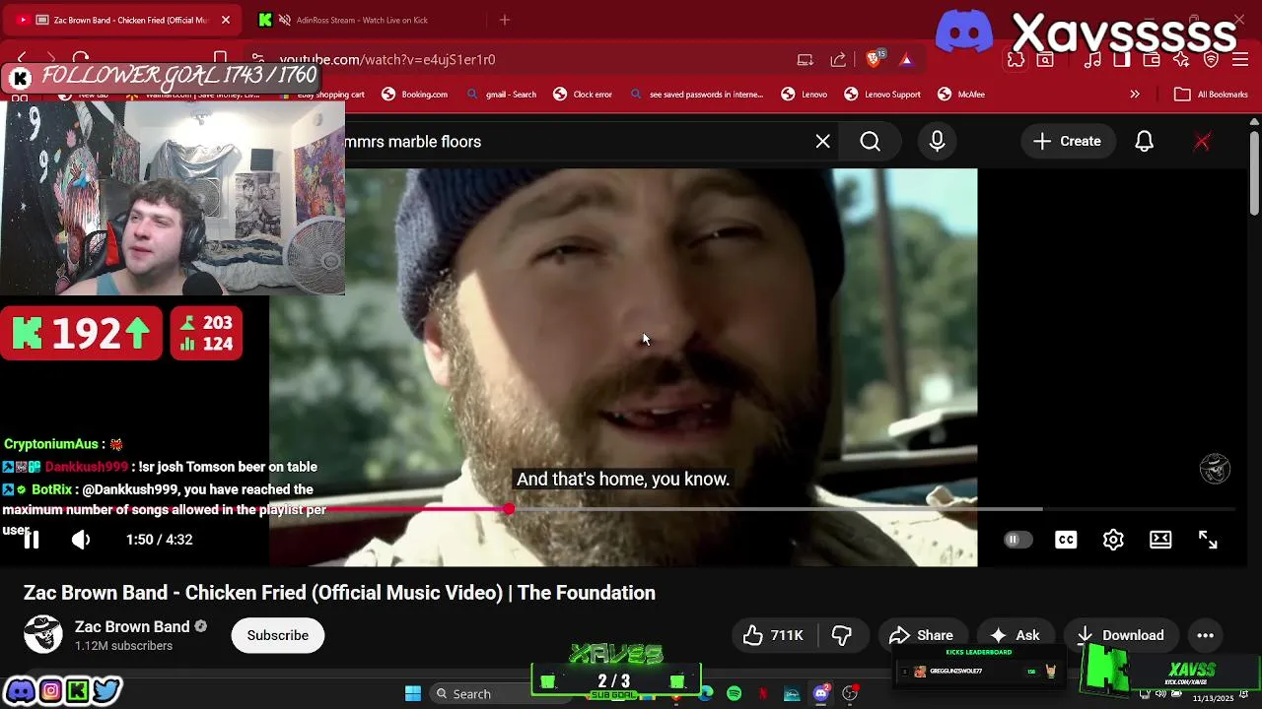
Task: Click the youtube.com address bar URL
Action: click(386, 59)
